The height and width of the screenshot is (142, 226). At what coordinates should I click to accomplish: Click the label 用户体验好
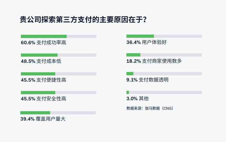154,43
